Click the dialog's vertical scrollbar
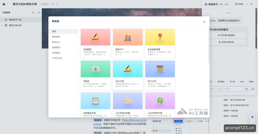258x134 pixels. [x=209, y=45]
